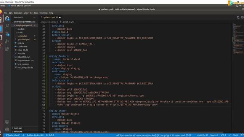Open Procfile in the explorer
Screen dimensions: 244x137
(21, 54)
